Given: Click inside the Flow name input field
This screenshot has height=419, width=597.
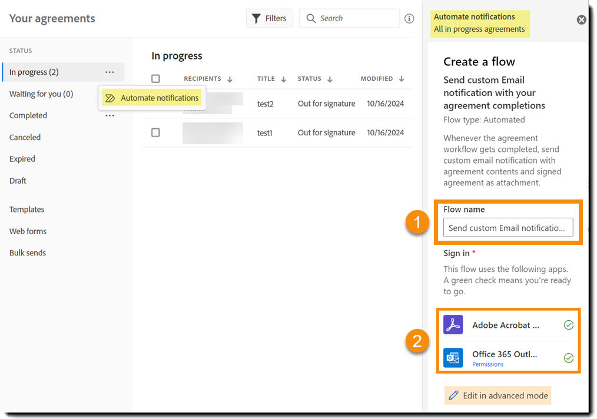Looking at the screenshot, I should (508, 227).
